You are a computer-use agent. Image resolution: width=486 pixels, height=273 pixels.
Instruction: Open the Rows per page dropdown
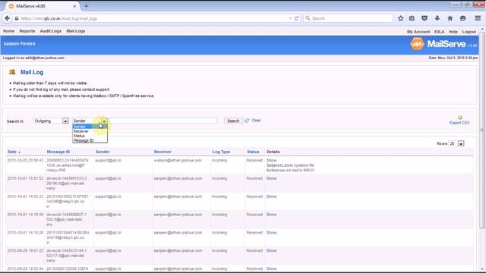coord(456,143)
